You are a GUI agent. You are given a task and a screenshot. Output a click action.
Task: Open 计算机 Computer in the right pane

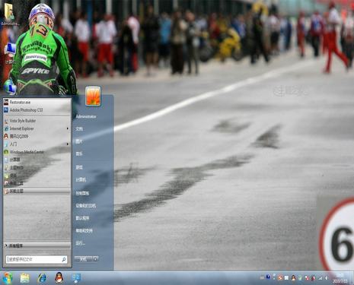click(81, 180)
